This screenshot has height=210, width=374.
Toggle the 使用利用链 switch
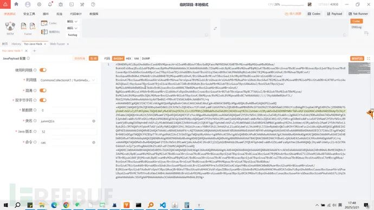pyautogui.click(x=43, y=70)
